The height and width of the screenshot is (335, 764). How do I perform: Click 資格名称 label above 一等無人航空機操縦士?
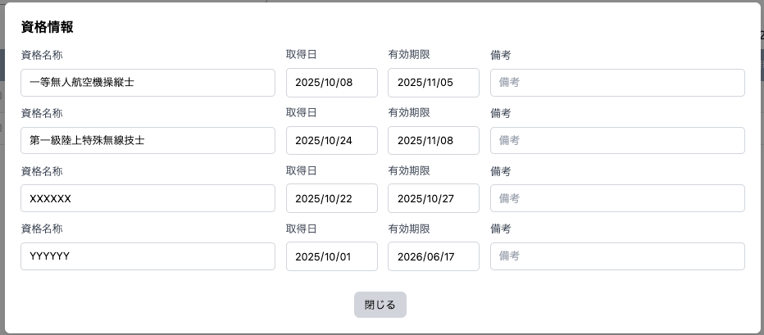pyautogui.click(x=42, y=55)
